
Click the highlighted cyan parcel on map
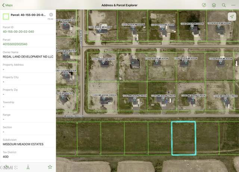[184, 138]
